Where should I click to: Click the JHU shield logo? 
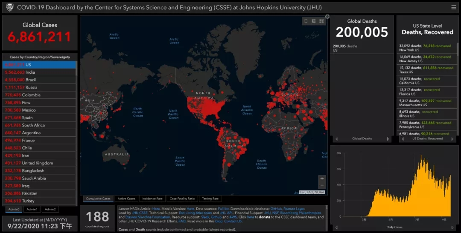8,7
